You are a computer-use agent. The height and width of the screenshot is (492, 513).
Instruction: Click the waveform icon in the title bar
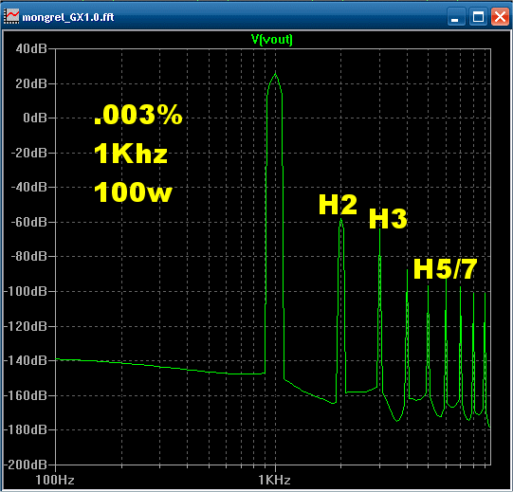click(11, 16)
